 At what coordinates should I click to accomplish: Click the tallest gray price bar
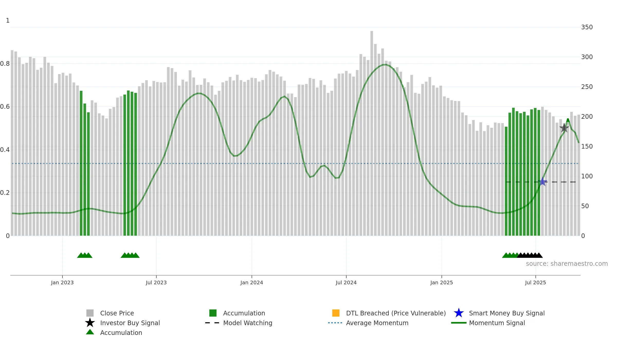coord(372,133)
